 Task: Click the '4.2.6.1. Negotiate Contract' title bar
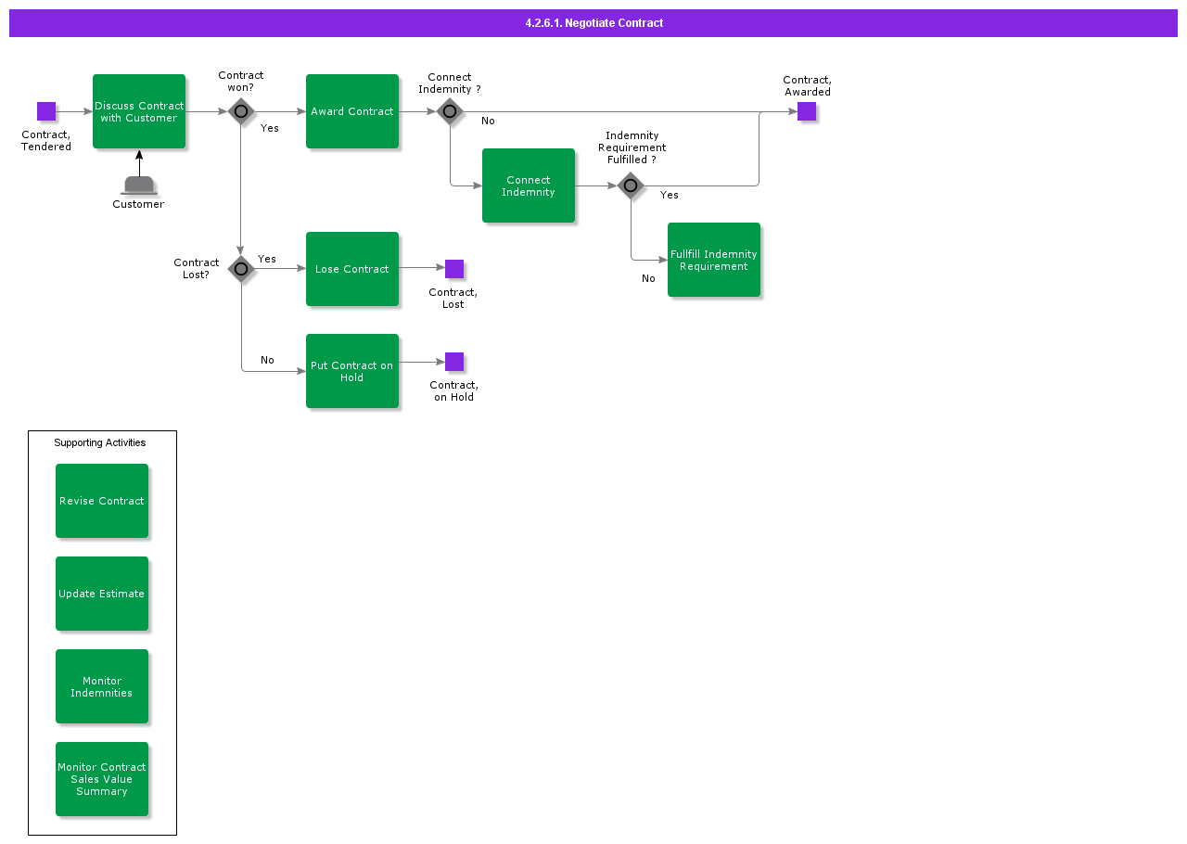click(593, 23)
